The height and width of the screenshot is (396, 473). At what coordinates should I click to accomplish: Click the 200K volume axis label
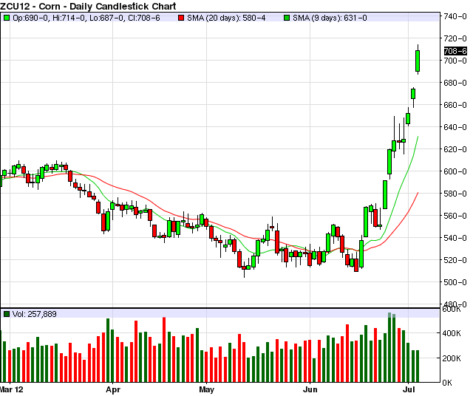click(452, 358)
